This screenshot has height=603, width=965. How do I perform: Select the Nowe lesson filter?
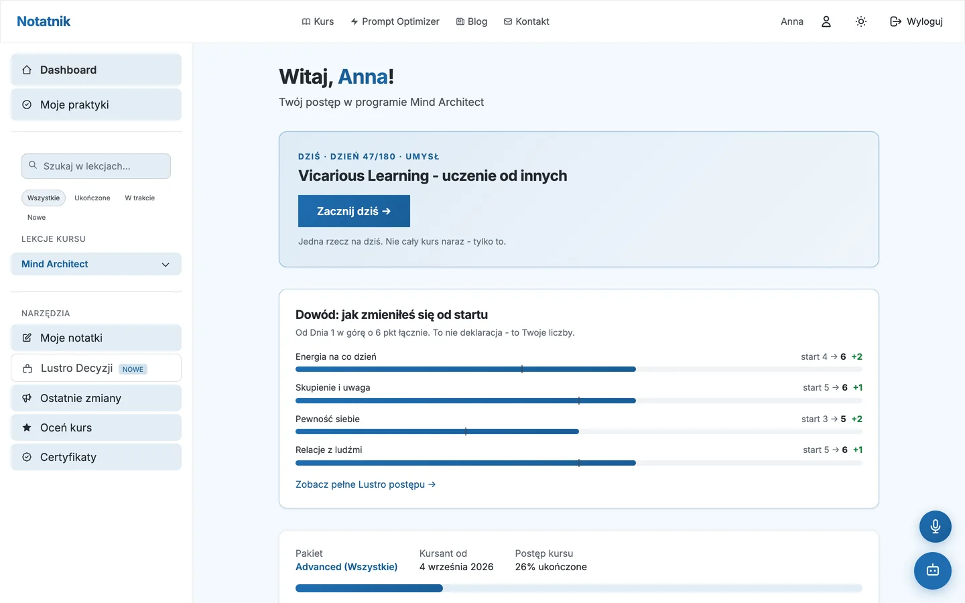(x=37, y=217)
